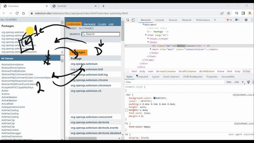
Task: Open the Performance tab
Action: click(203, 20)
